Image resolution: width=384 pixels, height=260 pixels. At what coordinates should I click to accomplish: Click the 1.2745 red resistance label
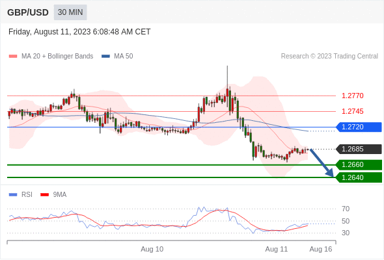coord(352,111)
